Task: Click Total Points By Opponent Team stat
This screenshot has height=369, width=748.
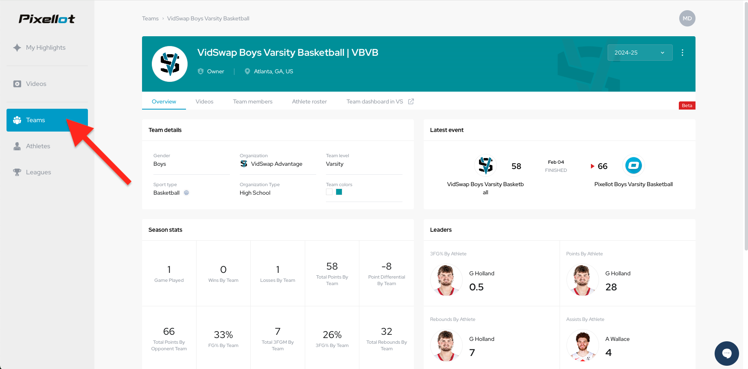Action: (x=169, y=338)
